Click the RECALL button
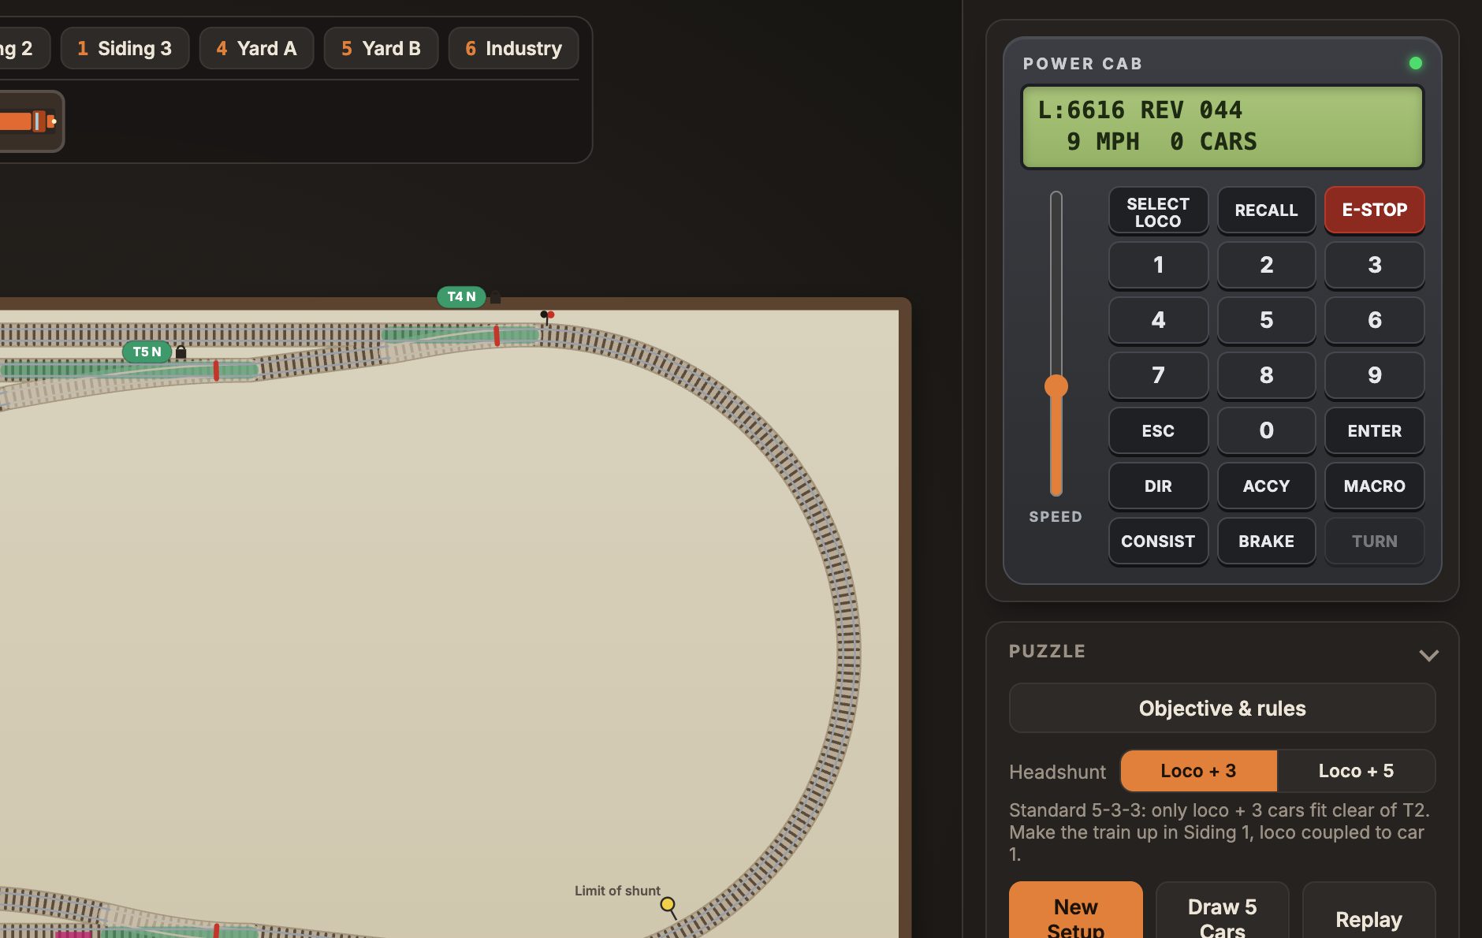The width and height of the screenshot is (1482, 938). point(1266,210)
